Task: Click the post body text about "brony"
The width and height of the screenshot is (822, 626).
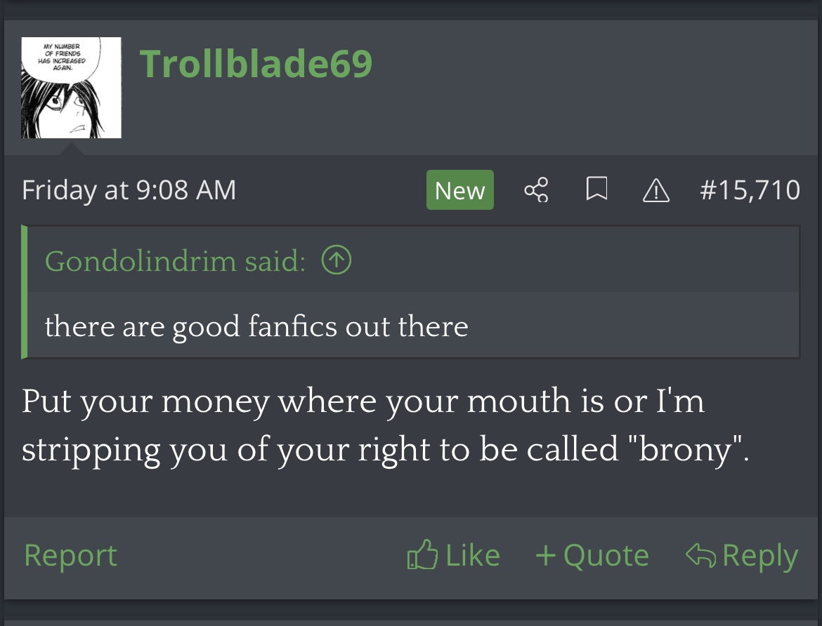Action: [385, 425]
